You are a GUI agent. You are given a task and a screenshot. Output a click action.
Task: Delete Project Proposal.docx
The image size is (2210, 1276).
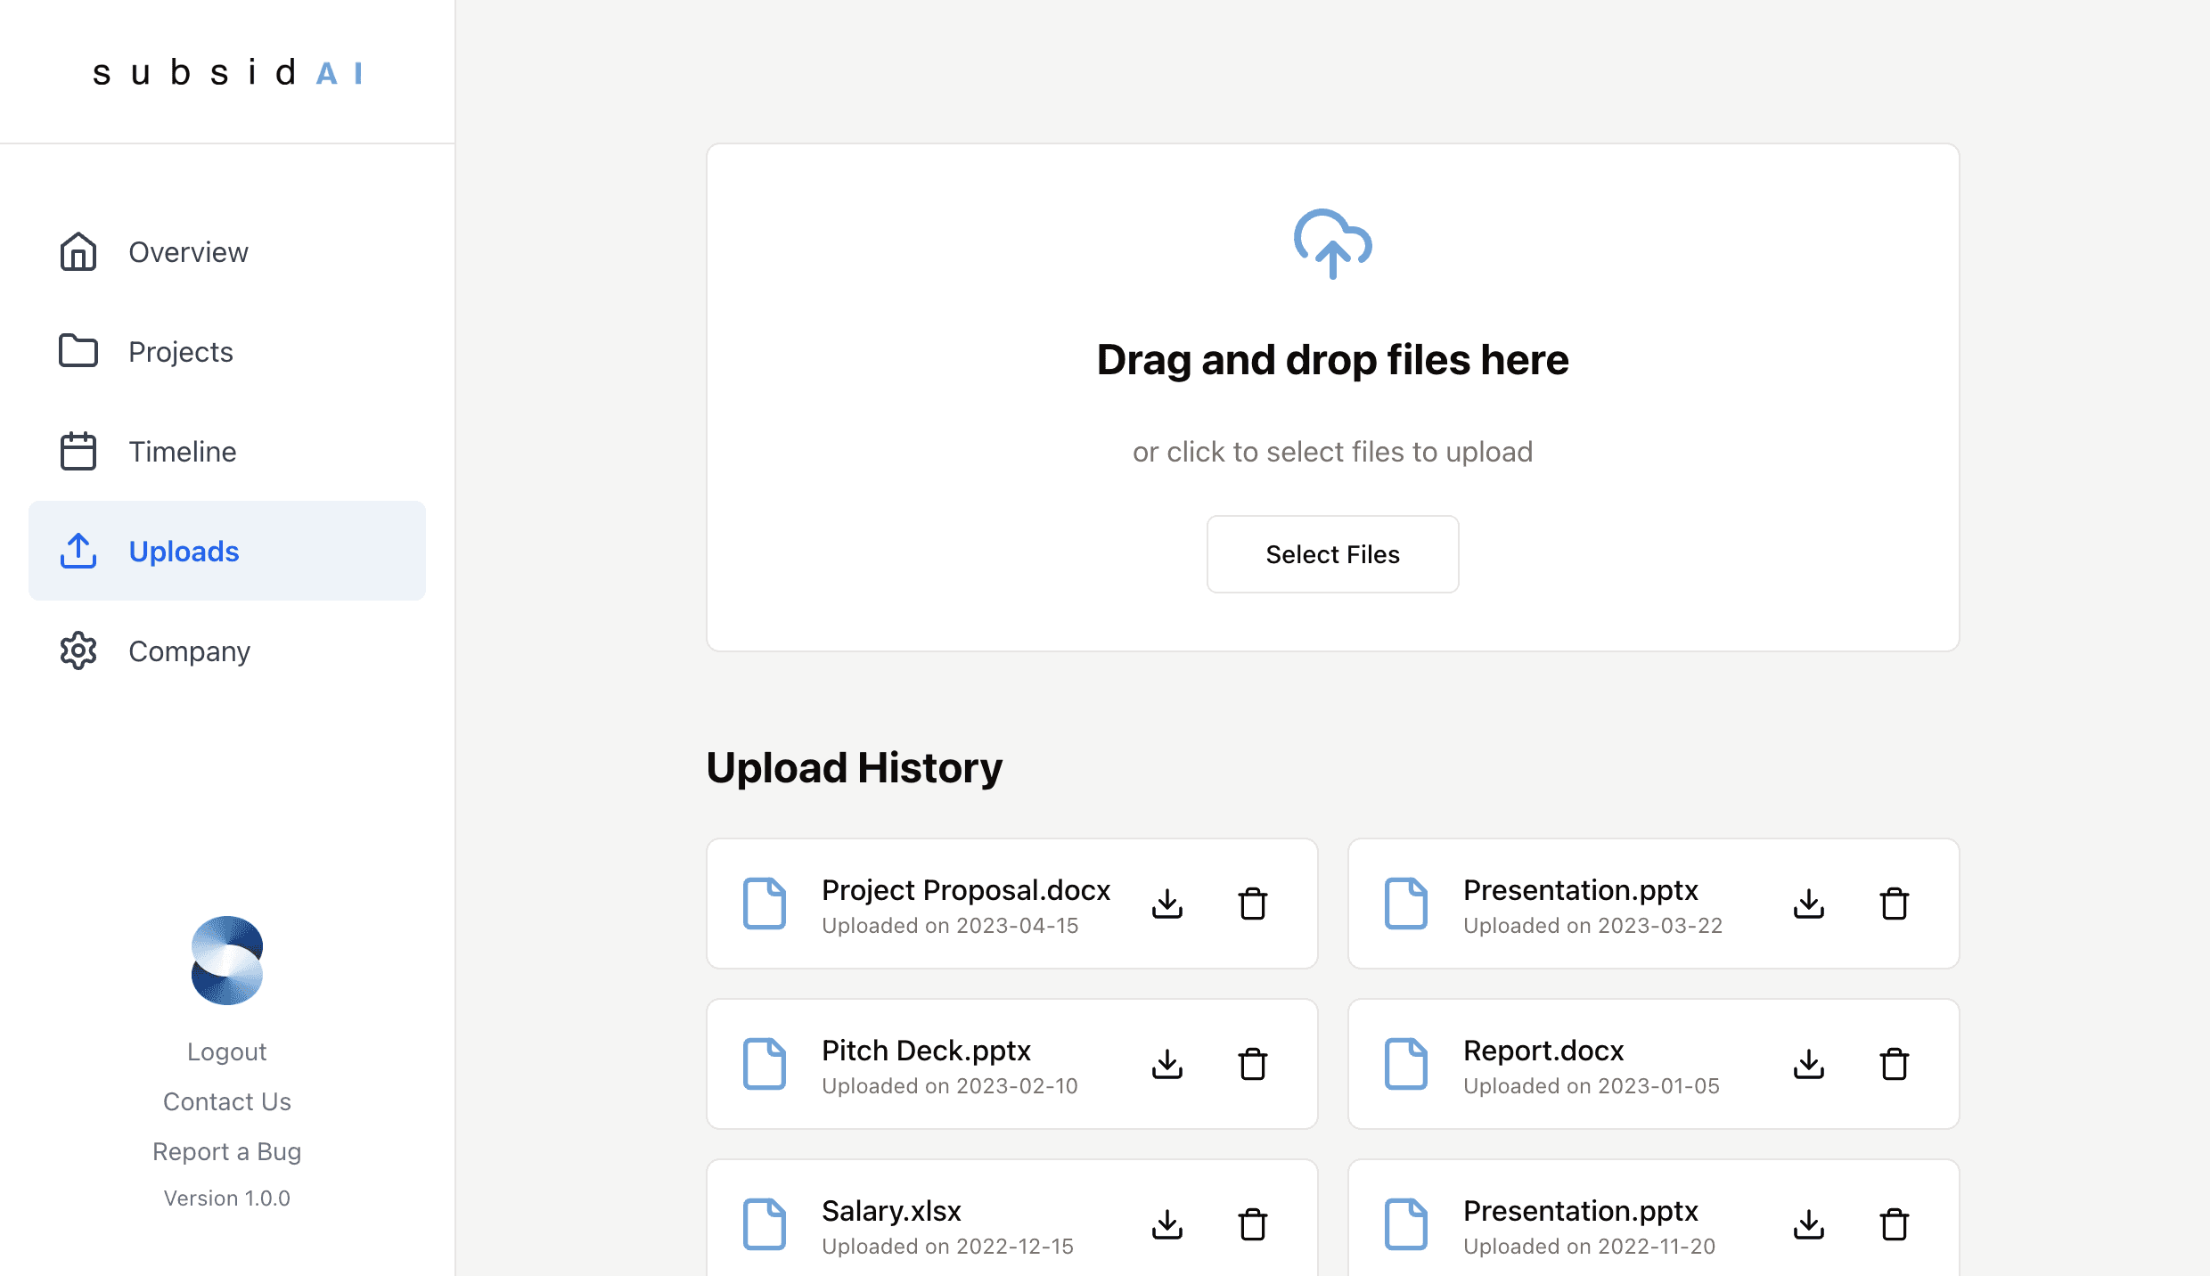[x=1253, y=904]
